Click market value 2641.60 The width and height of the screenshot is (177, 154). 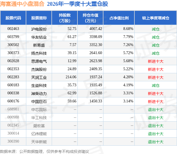click(96, 53)
